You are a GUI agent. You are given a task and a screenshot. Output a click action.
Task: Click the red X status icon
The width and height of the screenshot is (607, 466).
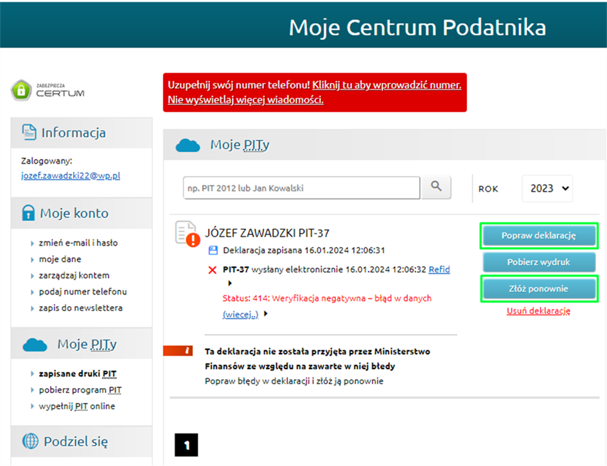(x=213, y=270)
